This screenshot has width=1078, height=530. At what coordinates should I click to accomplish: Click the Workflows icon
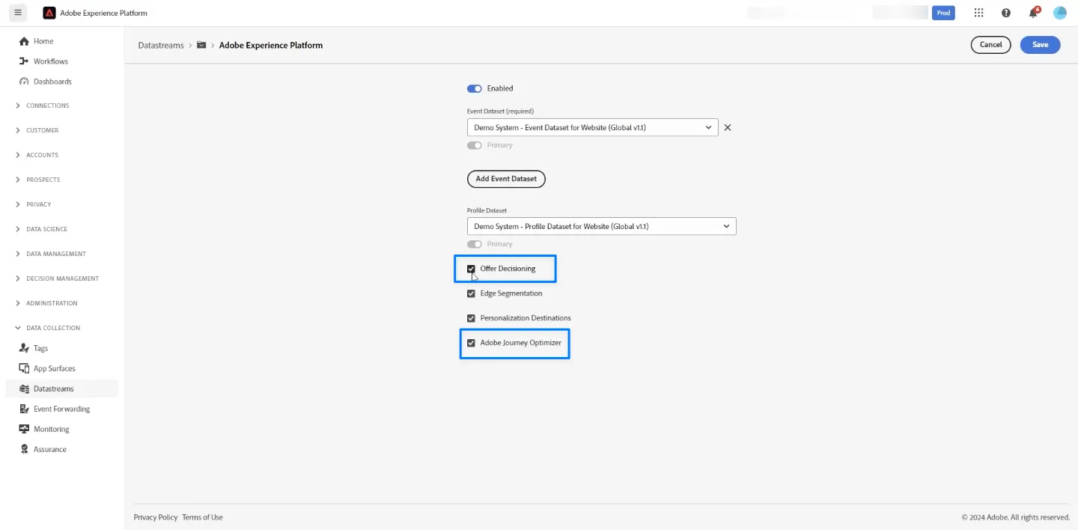click(24, 61)
